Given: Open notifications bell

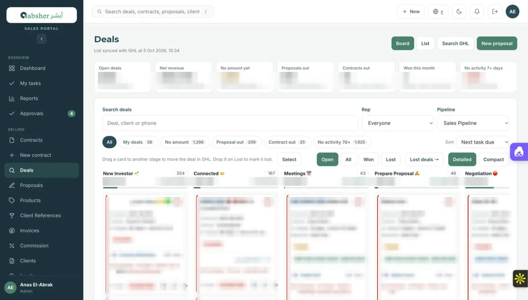Looking at the screenshot, I should (477, 12).
